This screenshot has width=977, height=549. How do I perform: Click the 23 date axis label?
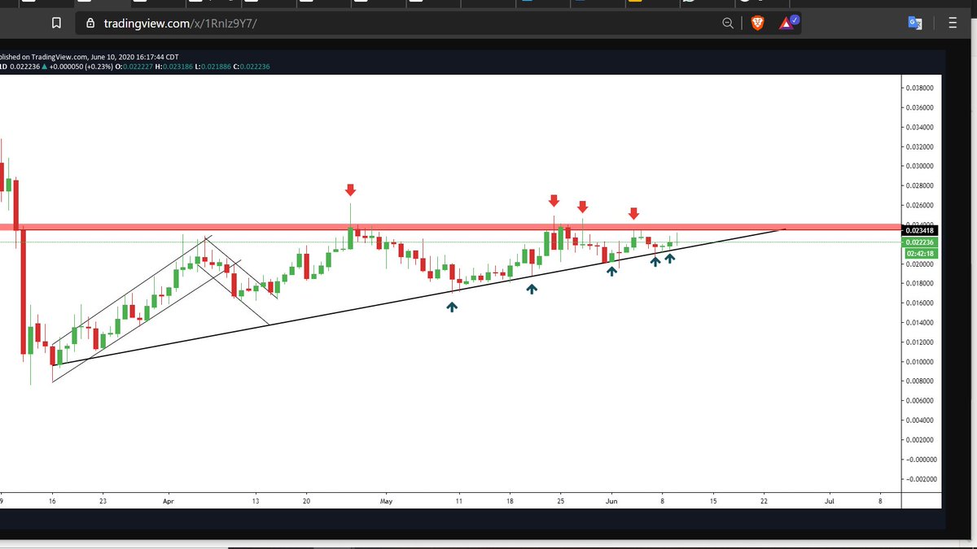(103, 501)
